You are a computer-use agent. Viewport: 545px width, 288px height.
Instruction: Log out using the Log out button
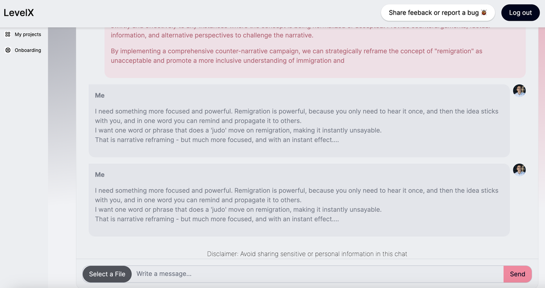tap(520, 13)
